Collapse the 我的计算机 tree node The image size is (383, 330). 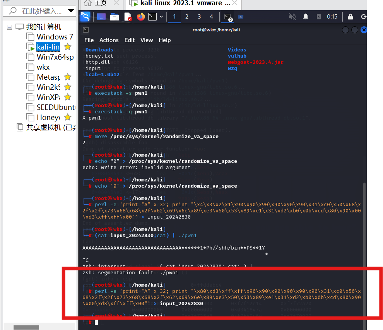(x=10, y=27)
